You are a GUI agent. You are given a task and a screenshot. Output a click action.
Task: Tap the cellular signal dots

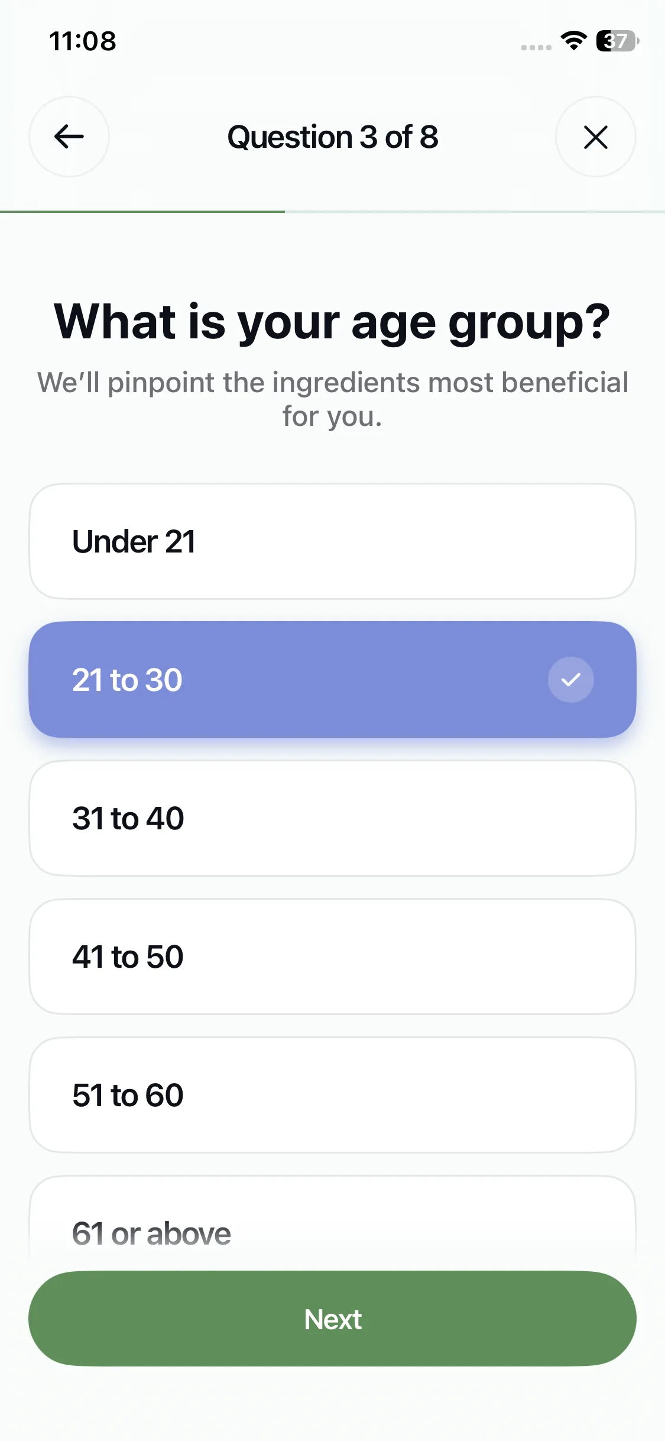(x=536, y=47)
